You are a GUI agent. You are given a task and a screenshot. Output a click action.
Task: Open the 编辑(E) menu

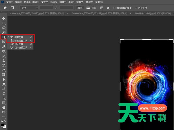click(x=19, y=2)
